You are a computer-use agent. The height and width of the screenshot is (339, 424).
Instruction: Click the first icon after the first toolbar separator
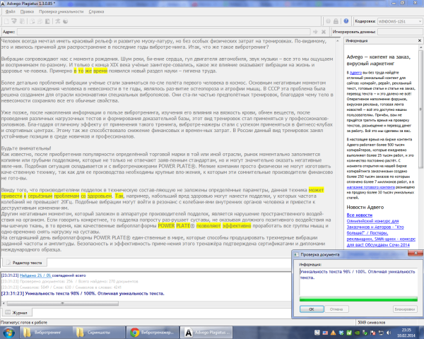[33, 21]
